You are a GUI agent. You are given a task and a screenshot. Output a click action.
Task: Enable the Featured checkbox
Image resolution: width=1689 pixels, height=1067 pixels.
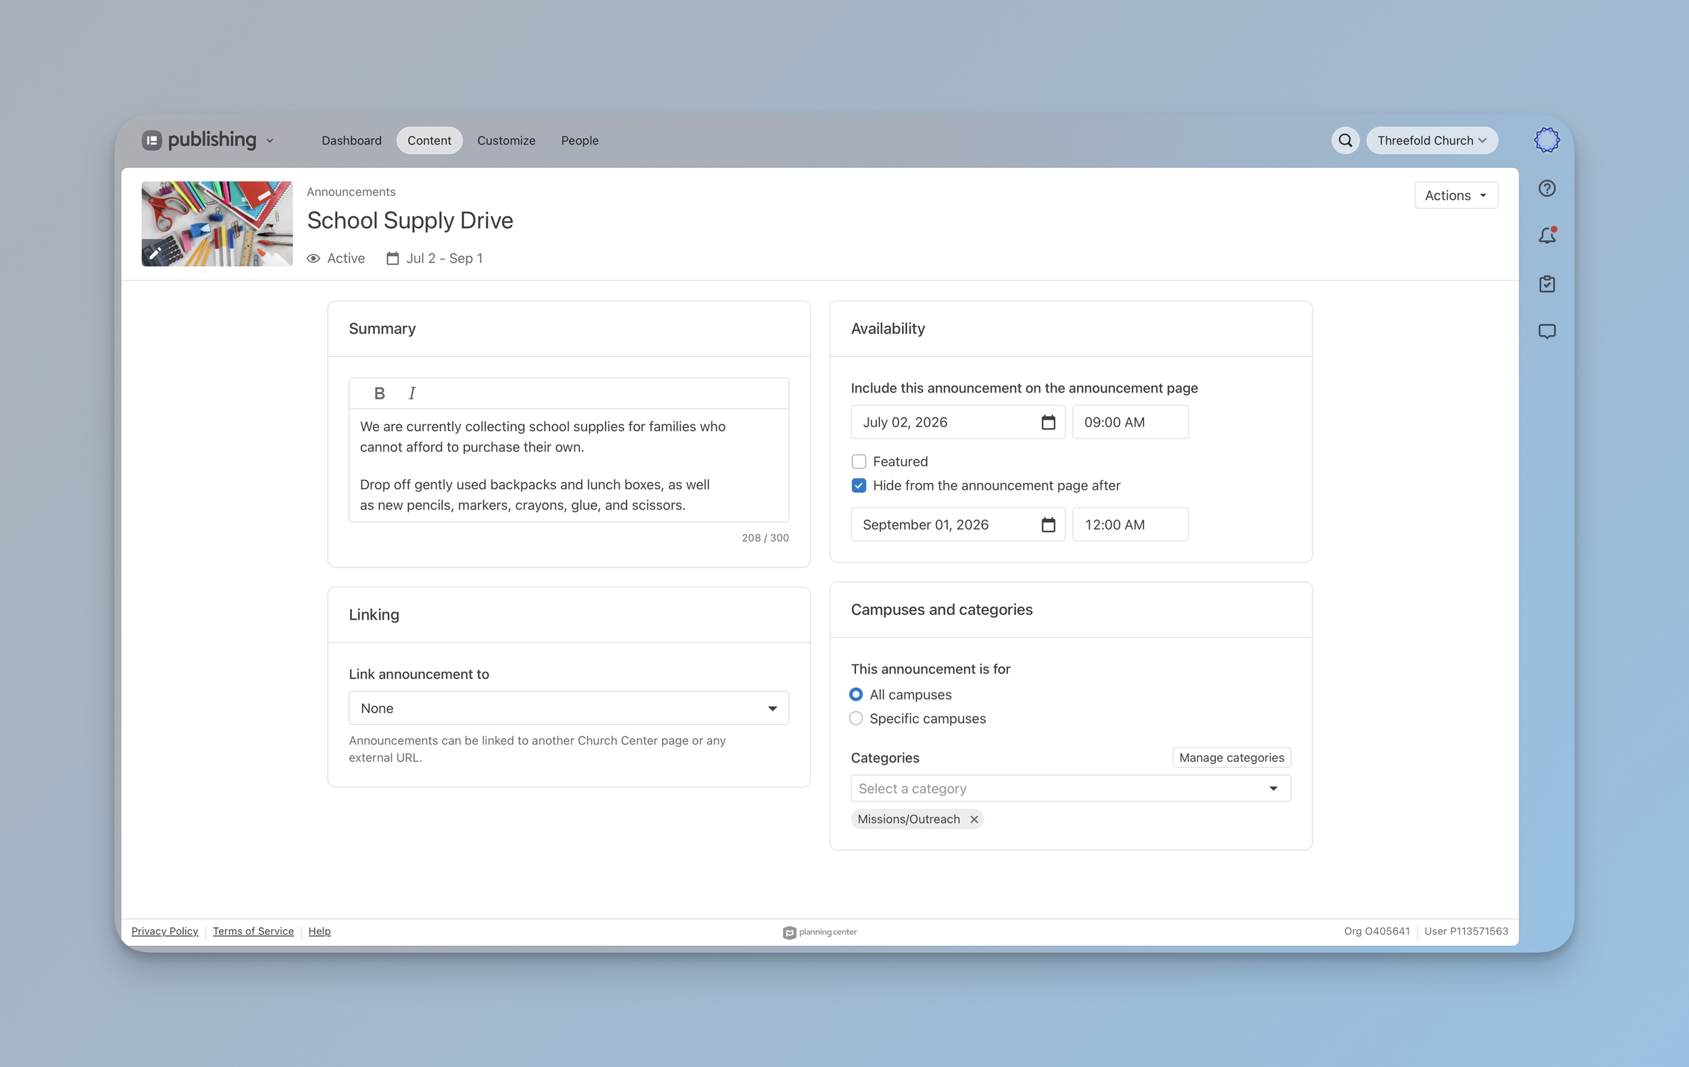[859, 462]
